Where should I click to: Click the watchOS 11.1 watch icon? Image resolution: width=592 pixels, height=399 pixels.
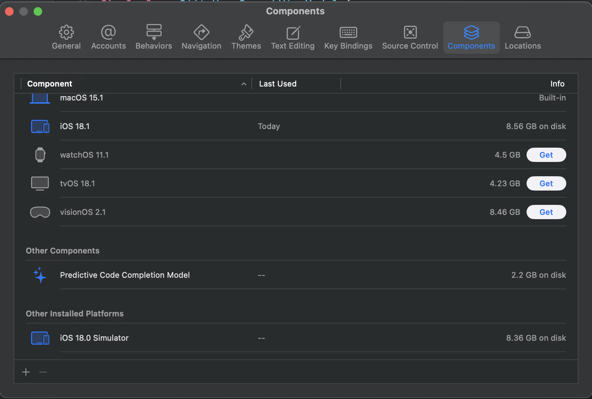tap(40, 155)
